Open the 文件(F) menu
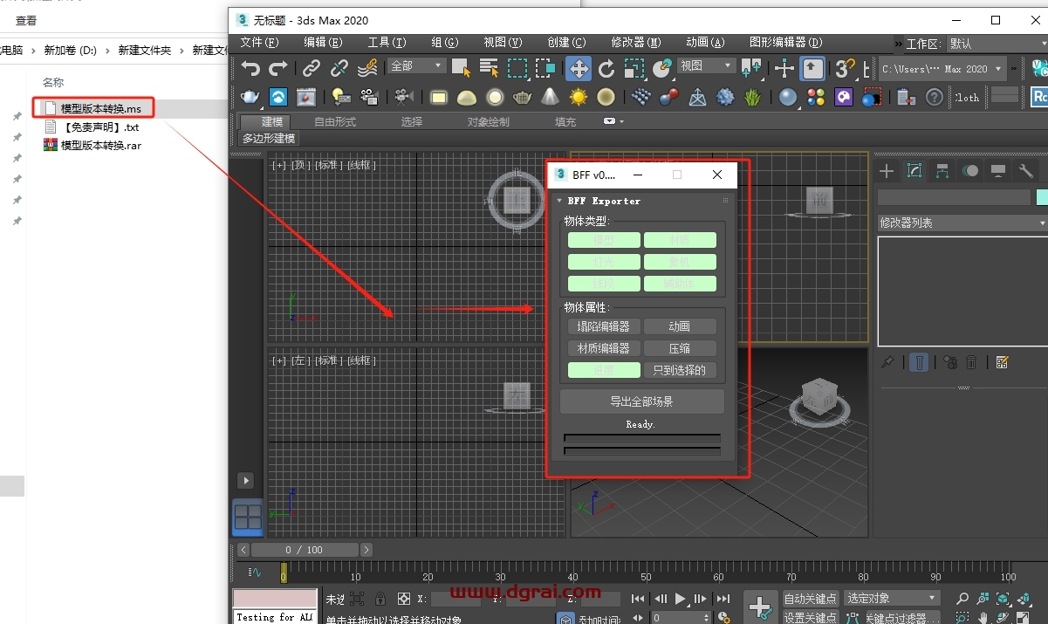Image resolution: width=1048 pixels, height=624 pixels. coord(259,42)
